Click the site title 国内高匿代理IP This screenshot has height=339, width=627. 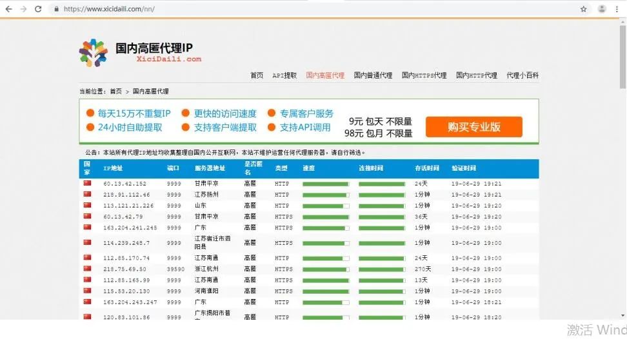154,48
